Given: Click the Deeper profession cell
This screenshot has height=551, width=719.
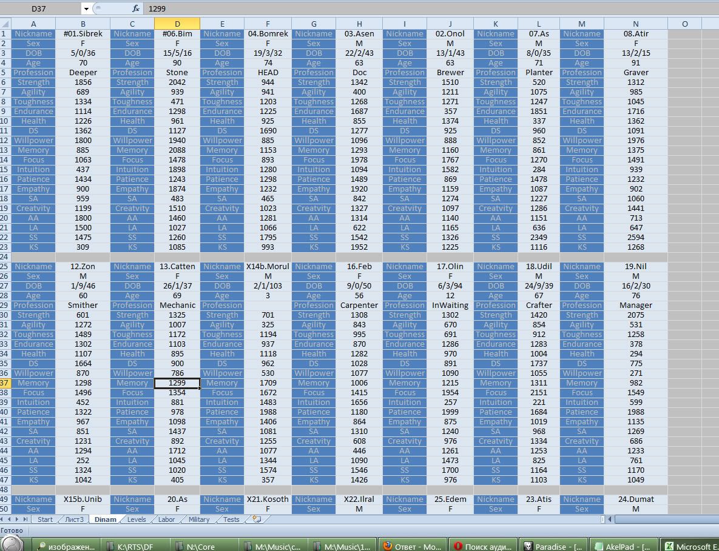Looking at the screenshot, I should coord(83,72).
